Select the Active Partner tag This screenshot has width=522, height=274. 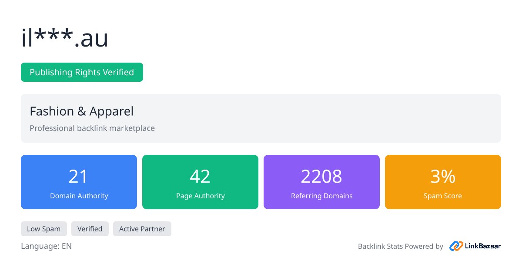pos(142,229)
